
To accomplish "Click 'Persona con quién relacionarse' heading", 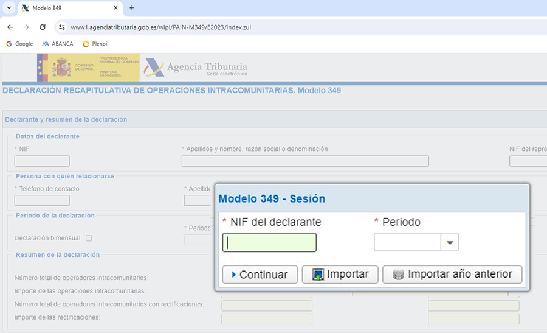I will pos(65,176).
